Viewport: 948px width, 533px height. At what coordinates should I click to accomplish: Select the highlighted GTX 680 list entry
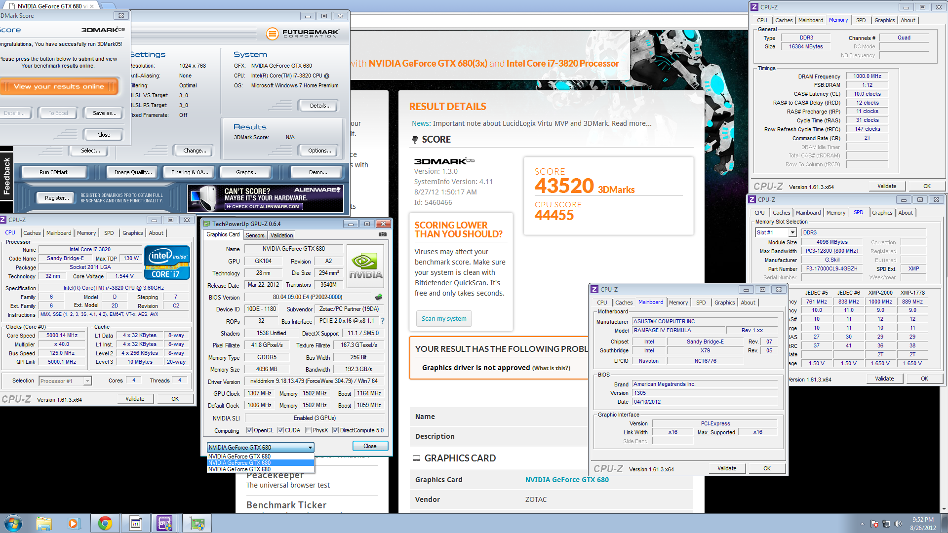coord(260,463)
